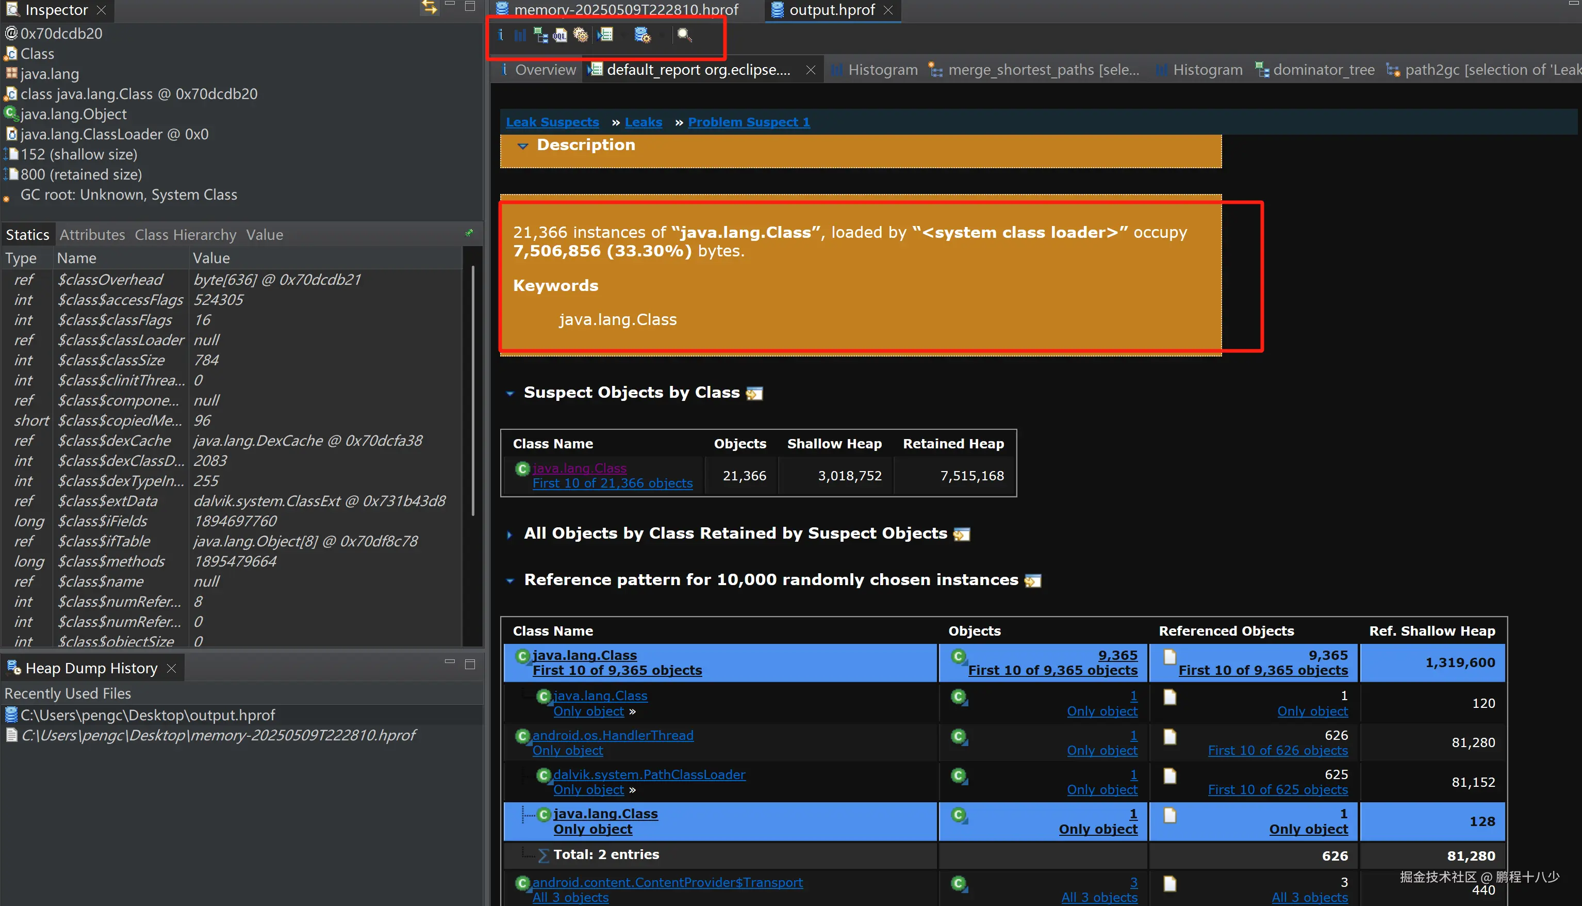This screenshot has width=1582, height=906.
Task: Click the android.os.HandlerThread link
Action: point(613,735)
